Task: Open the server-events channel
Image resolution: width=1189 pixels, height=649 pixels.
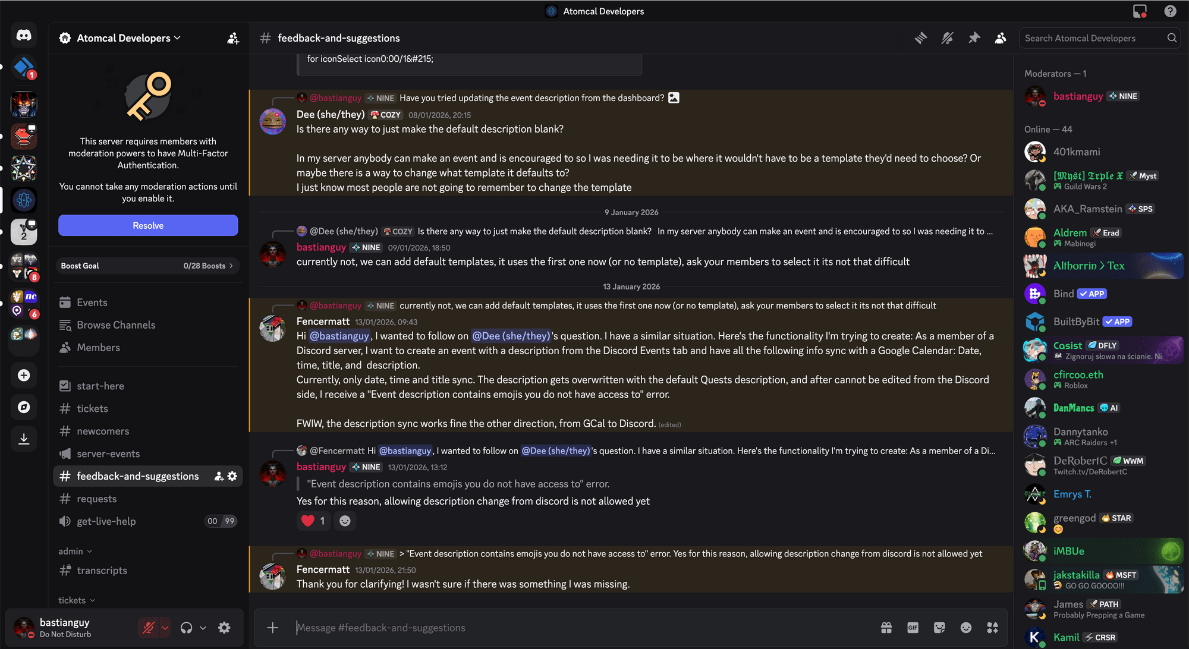Action: click(x=108, y=453)
